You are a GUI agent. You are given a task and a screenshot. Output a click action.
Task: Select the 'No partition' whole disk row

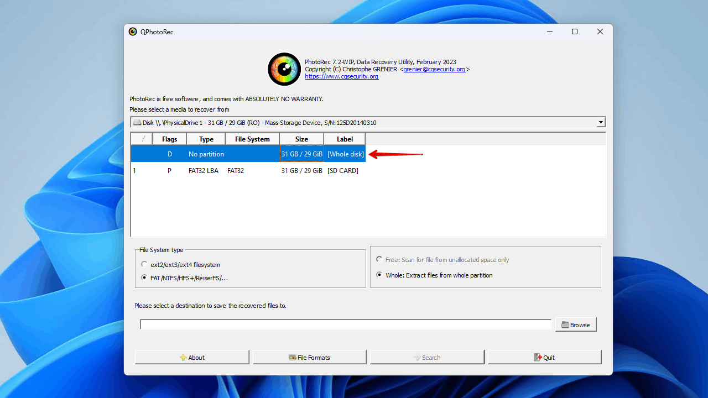point(248,154)
